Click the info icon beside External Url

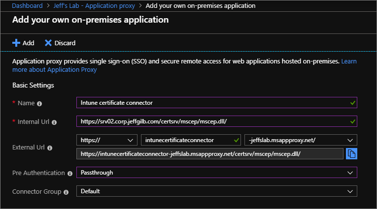[x=50, y=148]
